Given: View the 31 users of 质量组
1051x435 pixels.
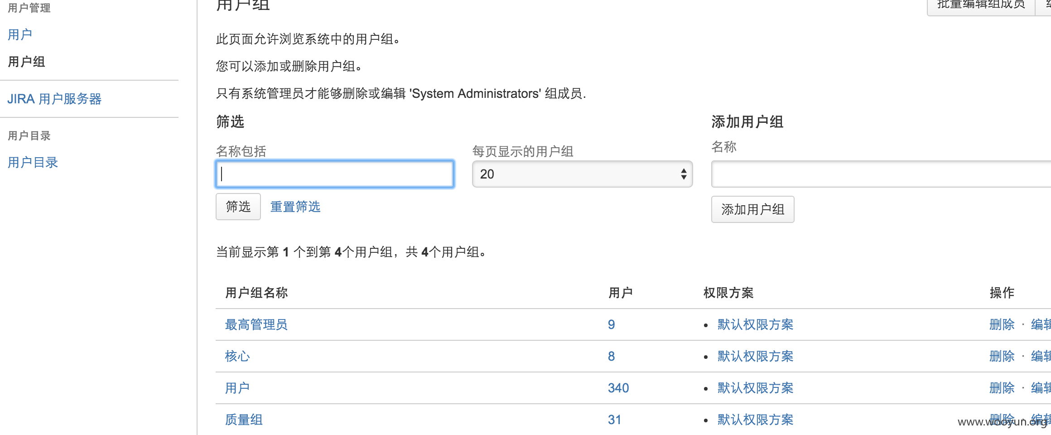Looking at the screenshot, I should tap(615, 420).
